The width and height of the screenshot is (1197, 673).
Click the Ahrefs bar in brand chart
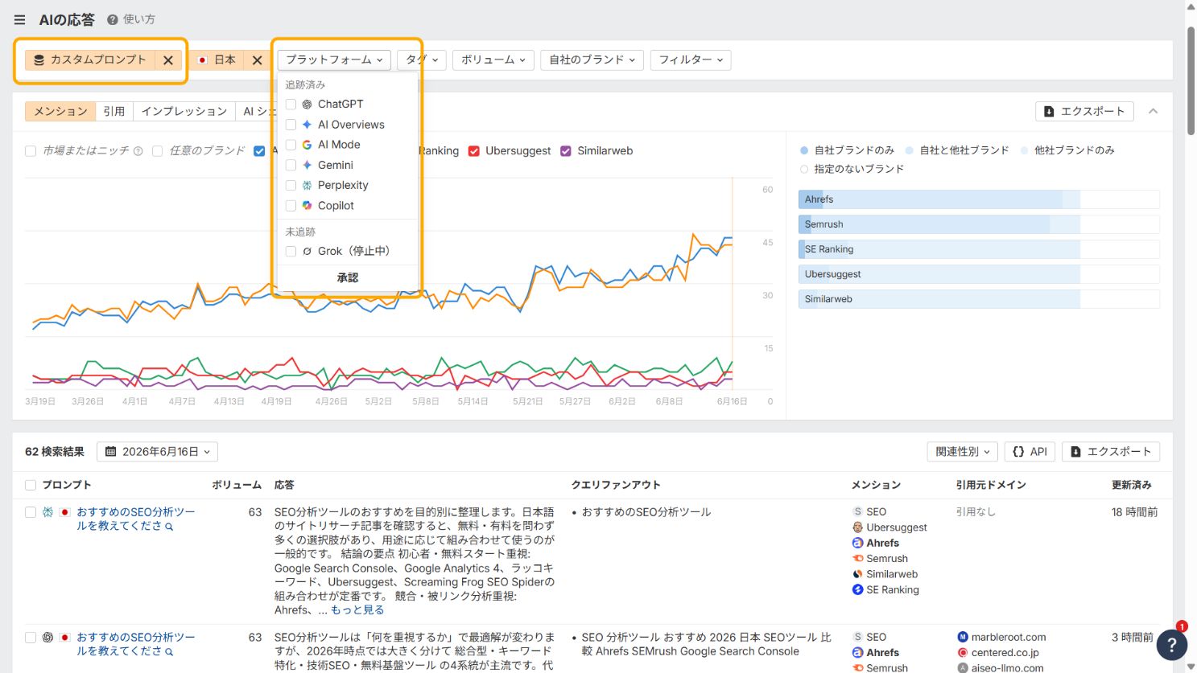(x=979, y=199)
